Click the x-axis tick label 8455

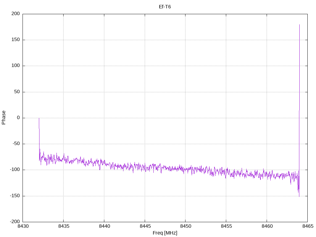[x=226, y=226]
